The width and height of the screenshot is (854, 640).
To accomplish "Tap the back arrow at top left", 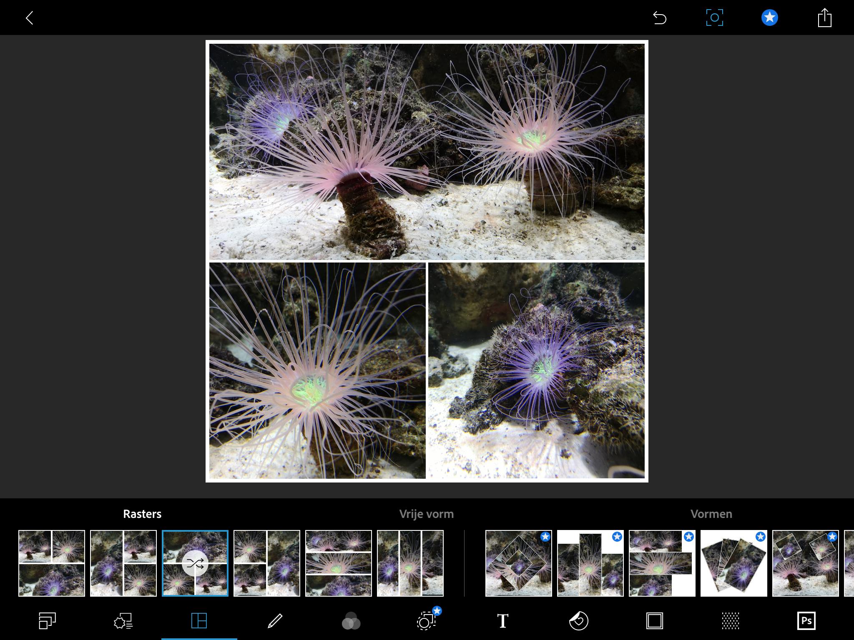I will coord(29,18).
